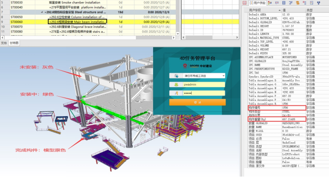The image size is (329, 177).
Task: Switch to the tab left of 甘特图
Action: click(x=4, y=43)
